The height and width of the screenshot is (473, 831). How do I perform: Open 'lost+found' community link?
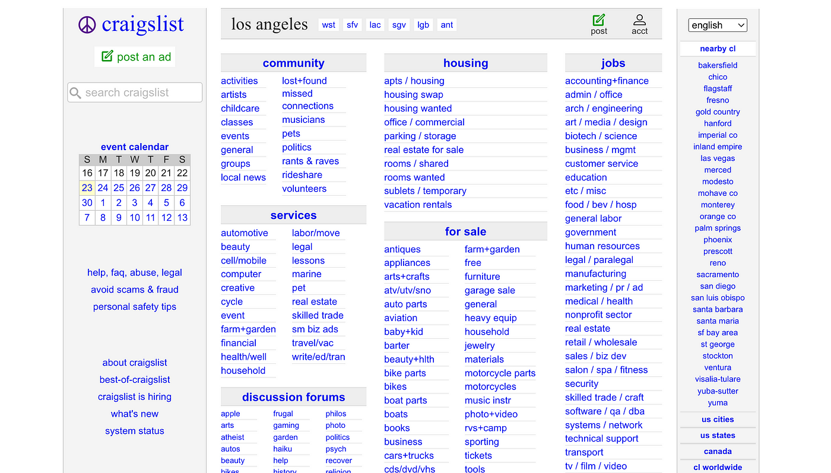tap(305, 81)
